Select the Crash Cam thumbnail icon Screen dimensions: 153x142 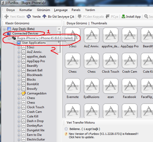click(130, 61)
